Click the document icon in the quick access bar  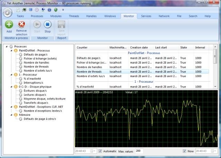18,10
